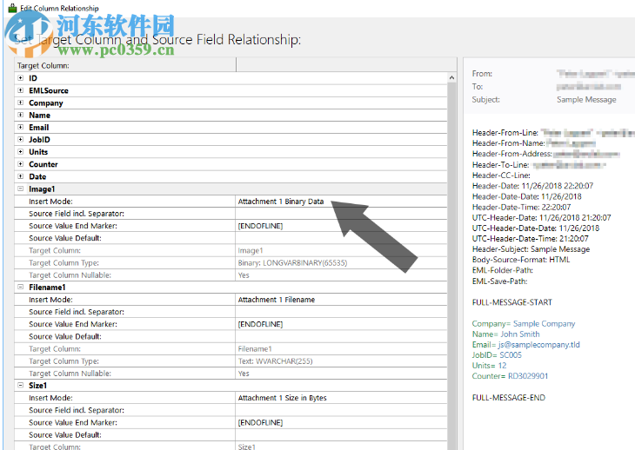Viewport: 635px width, 450px height.
Task: Click the Header-Subject: Sample Message line
Action: (x=531, y=249)
